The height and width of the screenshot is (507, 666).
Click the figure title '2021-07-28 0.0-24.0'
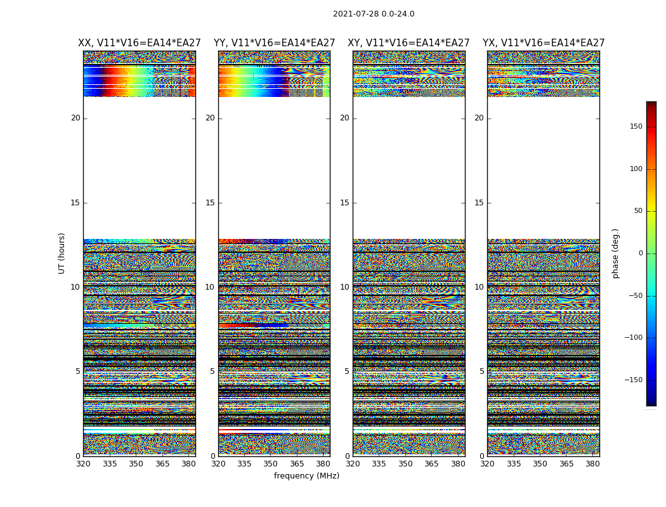(374, 14)
